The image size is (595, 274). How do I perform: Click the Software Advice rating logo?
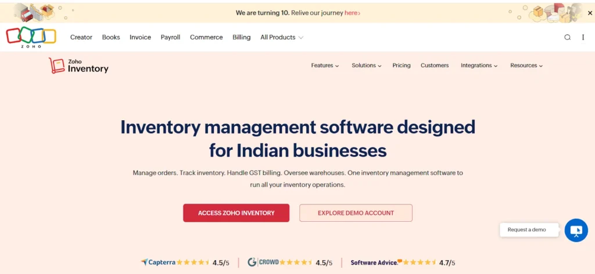pos(376,262)
